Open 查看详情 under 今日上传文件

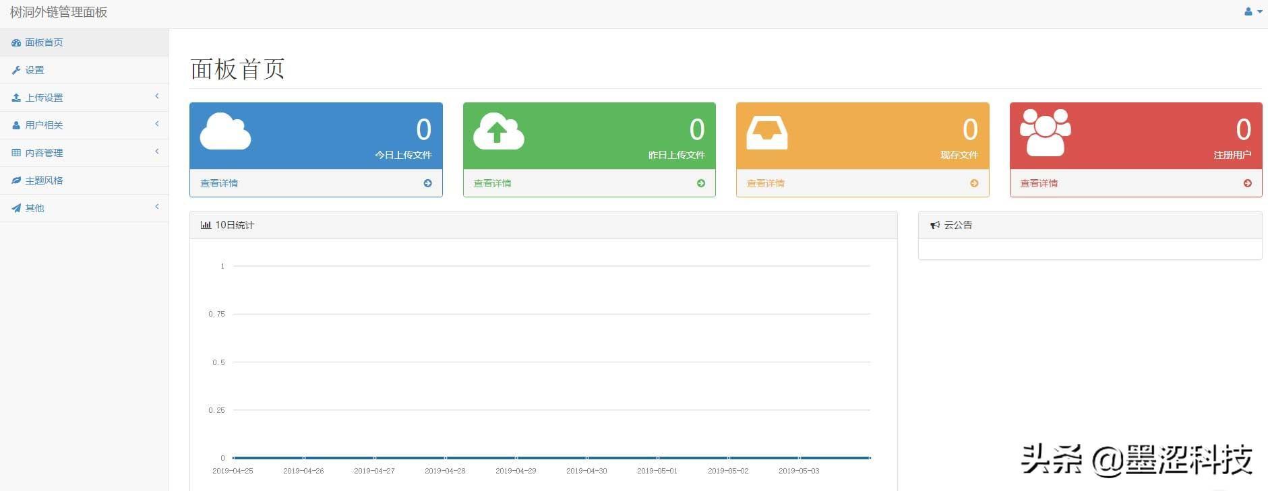(x=219, y=183)
